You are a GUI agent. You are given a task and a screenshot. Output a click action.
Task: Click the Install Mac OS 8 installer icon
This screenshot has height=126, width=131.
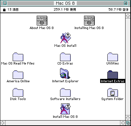coord(65,109)
